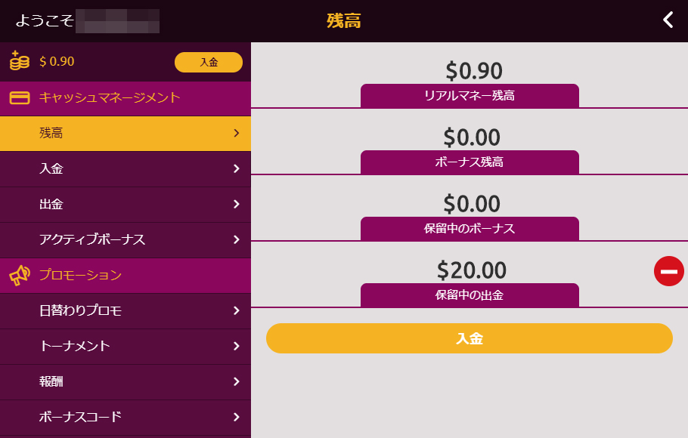Click the back arrow in header
688x438 pixels.
click(668, 20)
